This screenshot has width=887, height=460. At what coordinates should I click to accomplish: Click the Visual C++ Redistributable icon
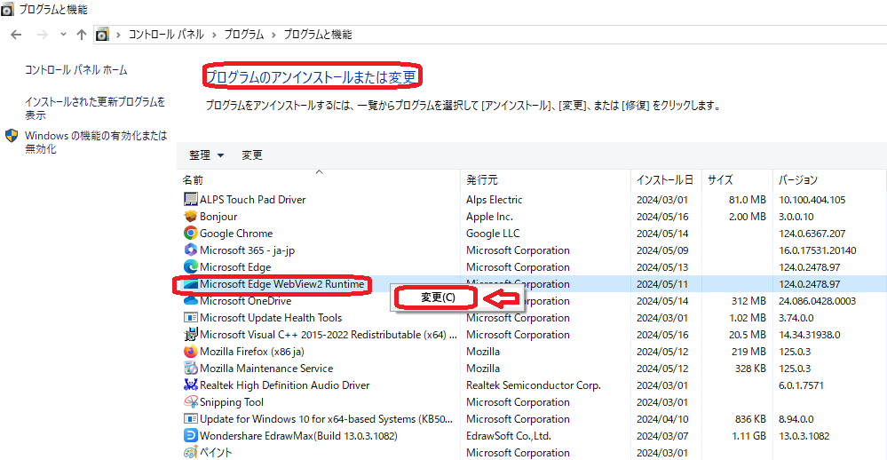click(x=191, y=335)
